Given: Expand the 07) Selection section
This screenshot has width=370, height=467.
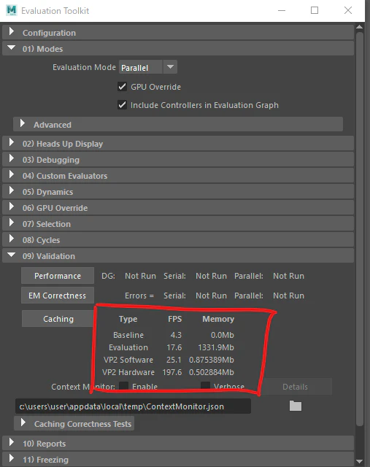Looking at the screenshot, I should pyautogui.click(x=178, y=224).
